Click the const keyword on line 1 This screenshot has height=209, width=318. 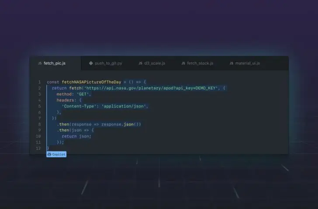click(x=53, y=82)
